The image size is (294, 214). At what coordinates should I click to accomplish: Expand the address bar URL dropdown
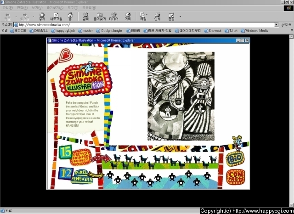[276, 25]
